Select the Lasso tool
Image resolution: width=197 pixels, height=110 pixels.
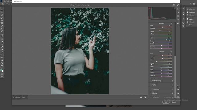pyautogui.click(x=2, y=15)
